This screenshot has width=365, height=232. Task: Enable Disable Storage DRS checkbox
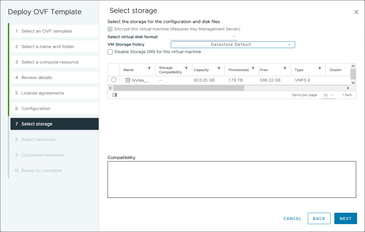point(110,52)
